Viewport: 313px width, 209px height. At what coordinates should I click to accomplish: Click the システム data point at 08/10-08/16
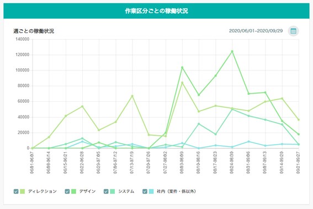coord(199,124)
